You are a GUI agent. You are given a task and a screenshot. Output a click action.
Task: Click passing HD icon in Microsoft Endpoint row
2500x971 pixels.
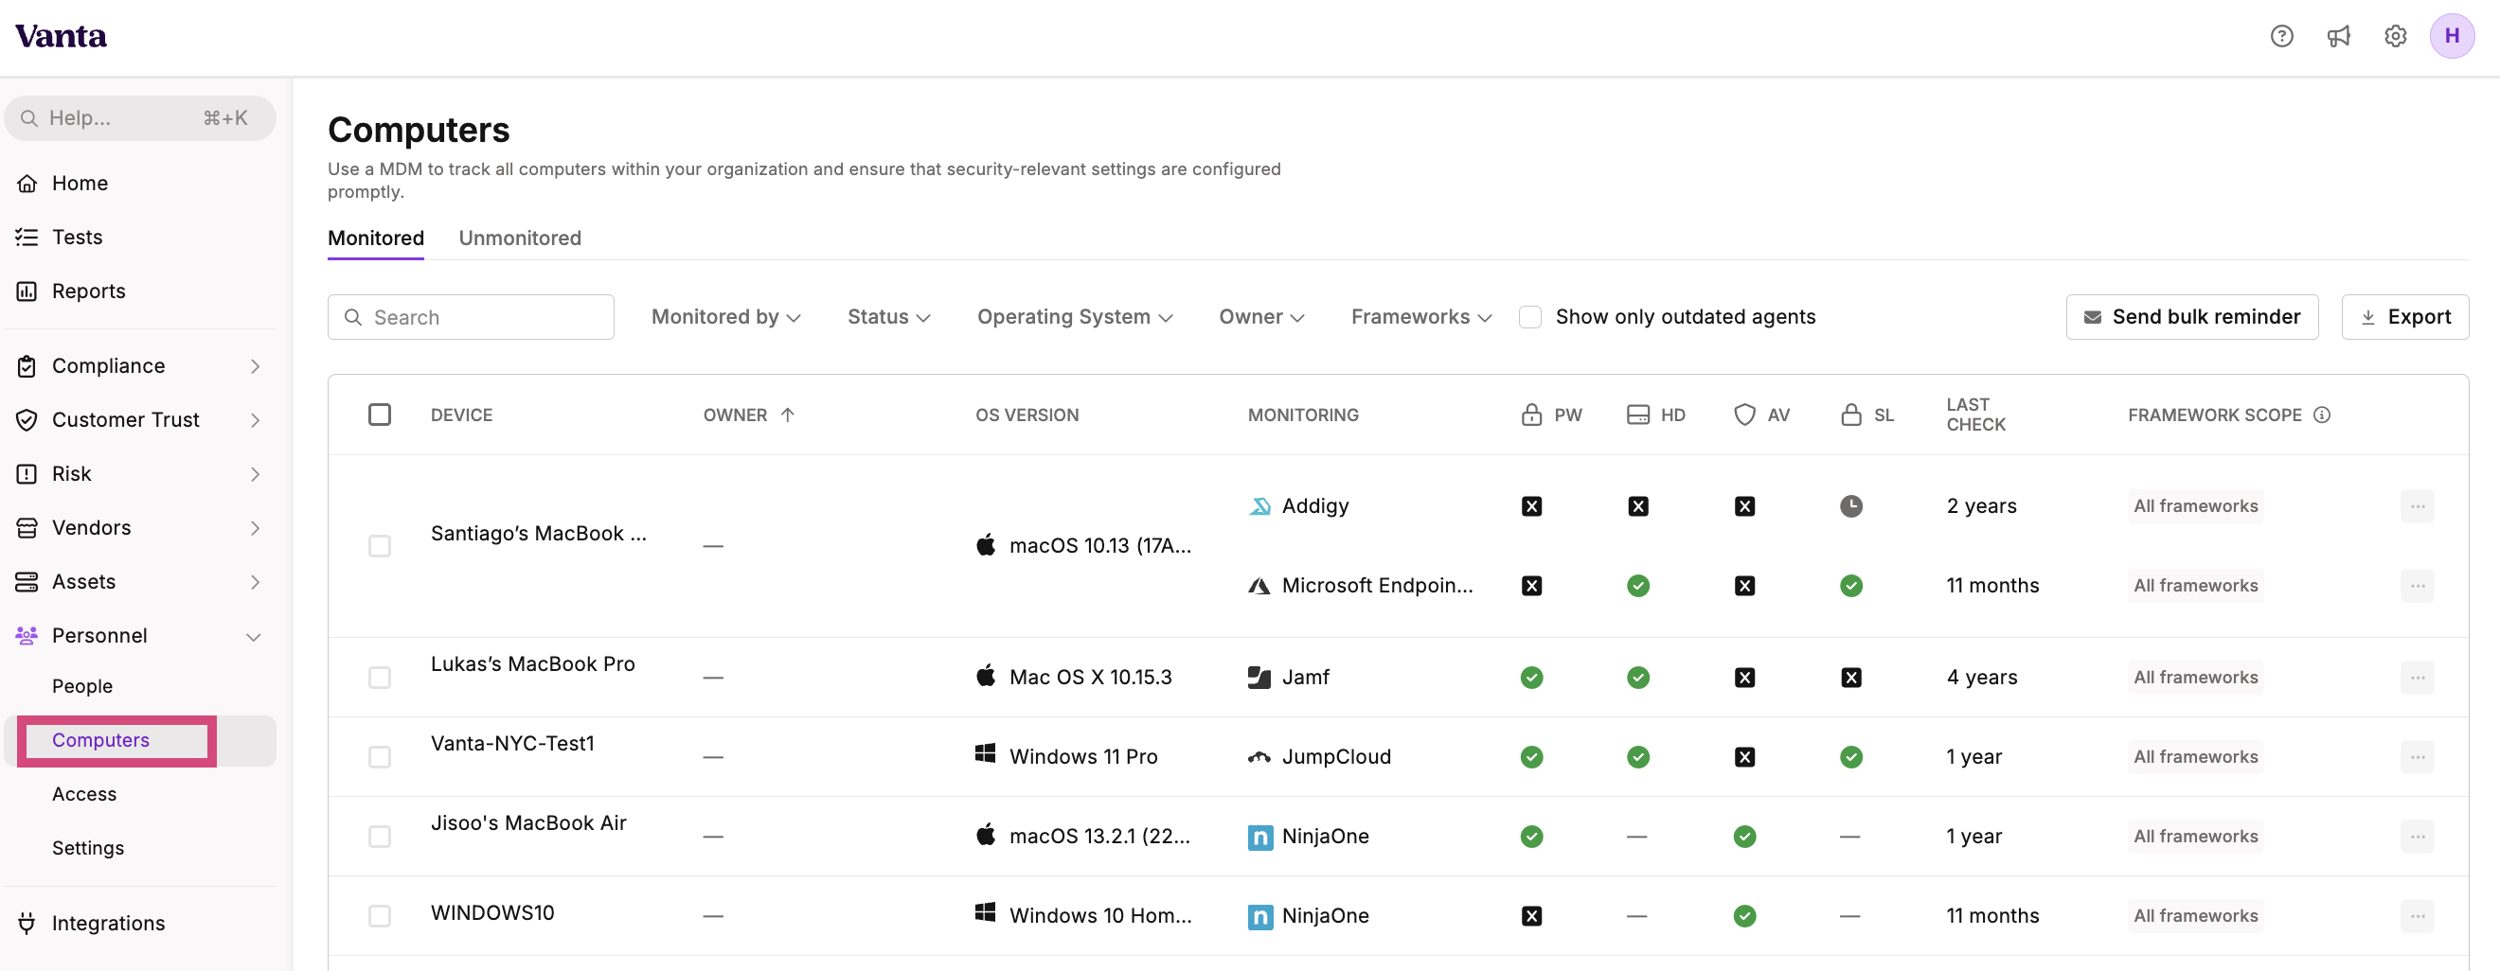1638,586
